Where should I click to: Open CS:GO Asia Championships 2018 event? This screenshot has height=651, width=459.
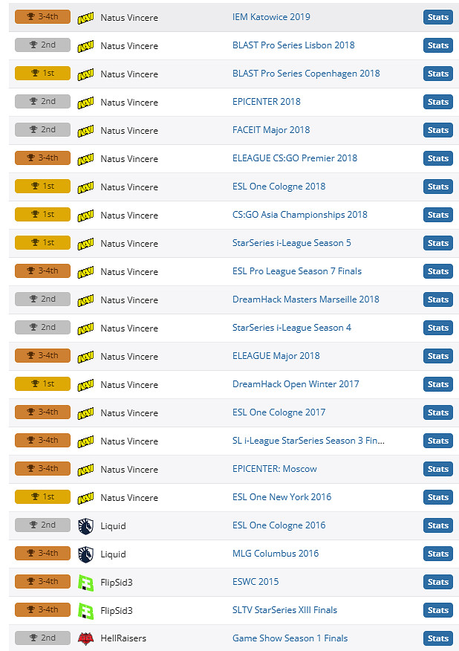tap(299, 215)
